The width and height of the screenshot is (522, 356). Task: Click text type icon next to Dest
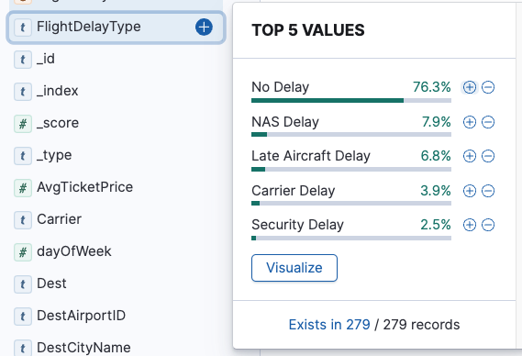pyautogui.click(x=23, y=284)
